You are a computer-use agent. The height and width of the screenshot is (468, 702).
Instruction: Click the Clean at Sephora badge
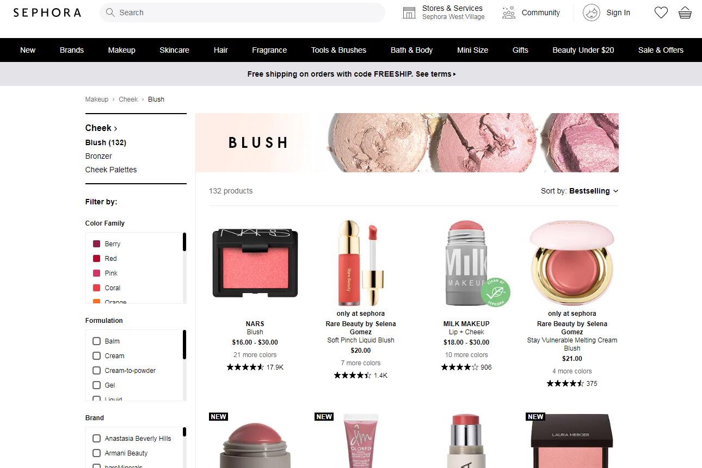495,292
